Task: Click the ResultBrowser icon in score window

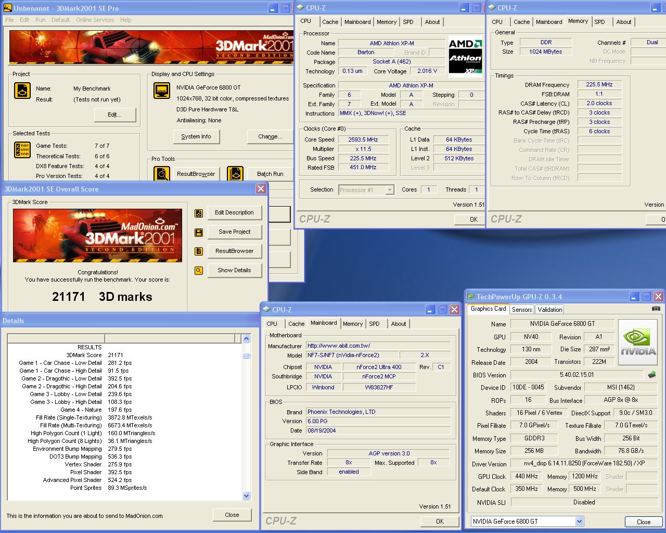Action: 199,251
